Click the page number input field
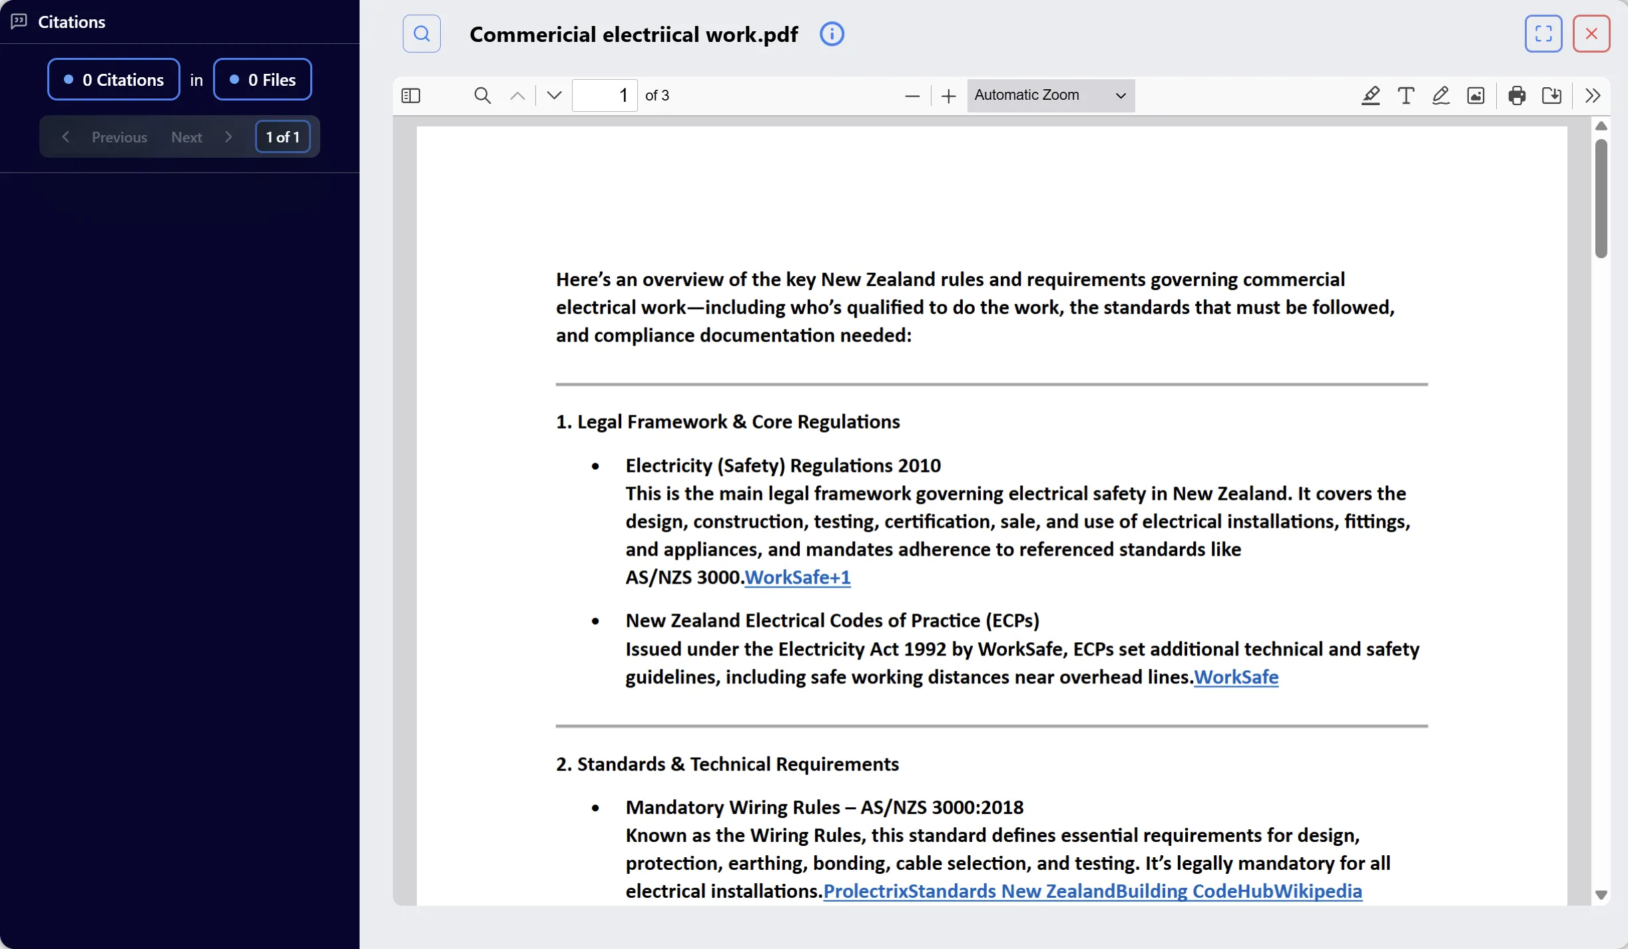Screen dimensions: 1628x949 coord(605,95)
